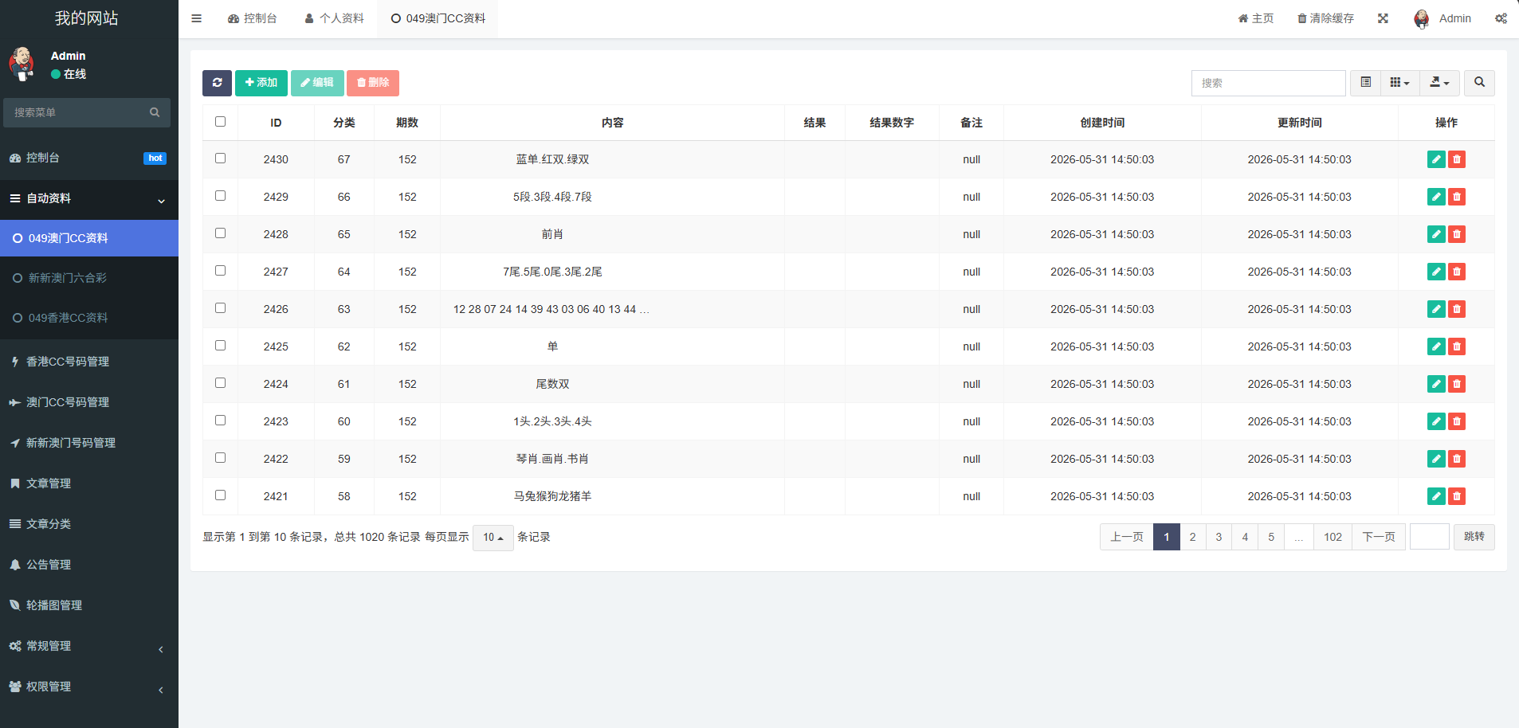Open the export data dropdown
Screen dimensions: 1519x728
click(1440, 83)
